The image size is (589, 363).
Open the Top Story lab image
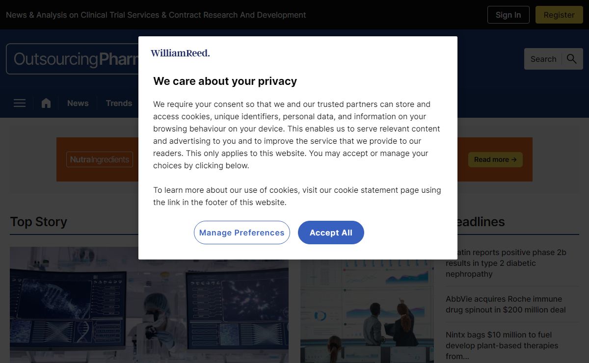click(149, 305)
